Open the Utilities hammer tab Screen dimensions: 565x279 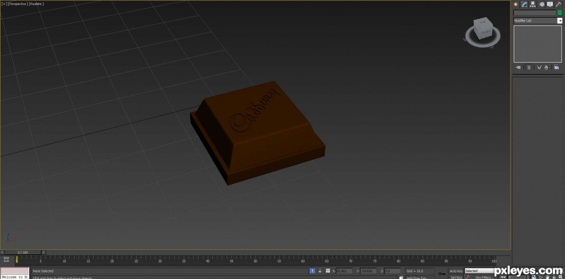pyautogui.click(x=559, y=4)
